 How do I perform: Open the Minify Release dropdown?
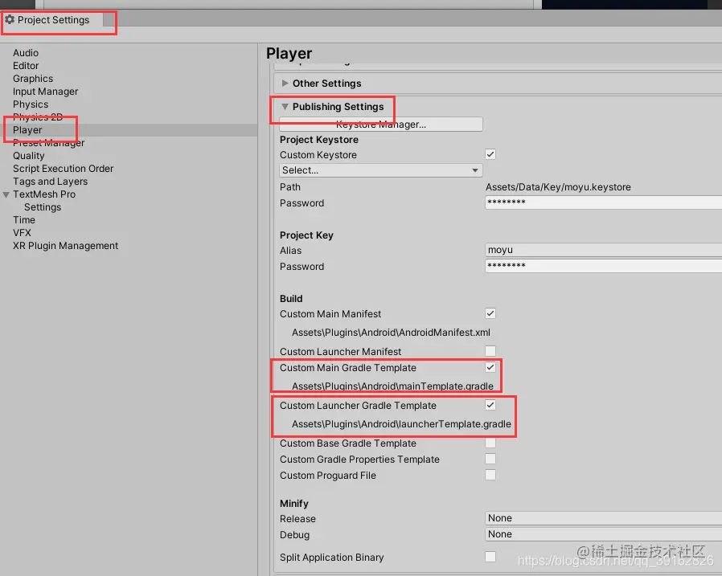603,518
